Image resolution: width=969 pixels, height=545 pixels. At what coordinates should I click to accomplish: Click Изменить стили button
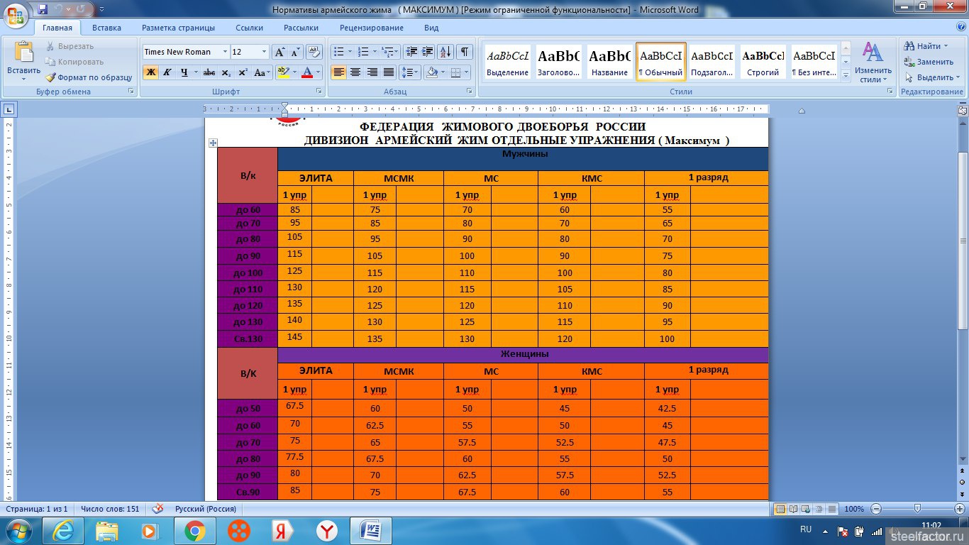pyautogui.click(x=873, y=62)
